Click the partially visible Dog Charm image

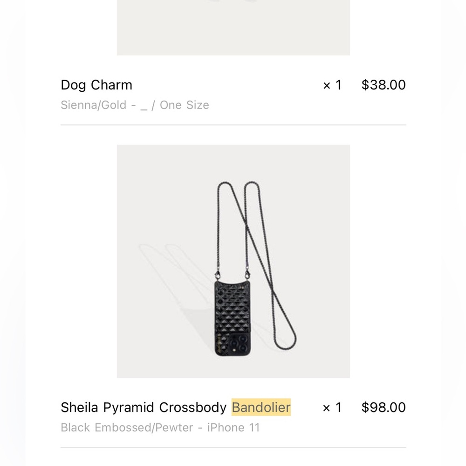coord(233,28)
